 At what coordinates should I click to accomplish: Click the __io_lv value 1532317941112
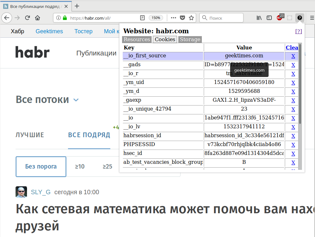pyautogui.click(x=244, y=126)
